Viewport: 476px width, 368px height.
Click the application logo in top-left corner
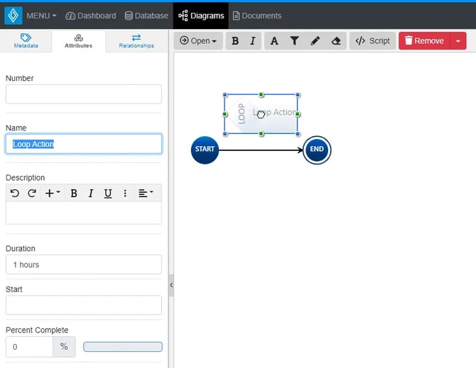click(13, 15)
